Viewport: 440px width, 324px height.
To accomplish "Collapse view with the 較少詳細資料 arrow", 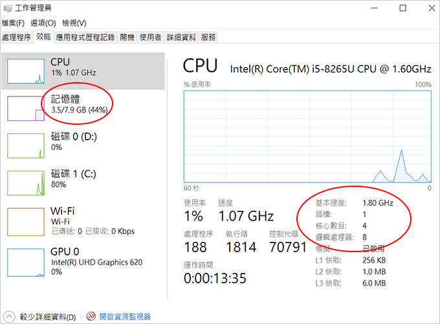I will [9, 317].
